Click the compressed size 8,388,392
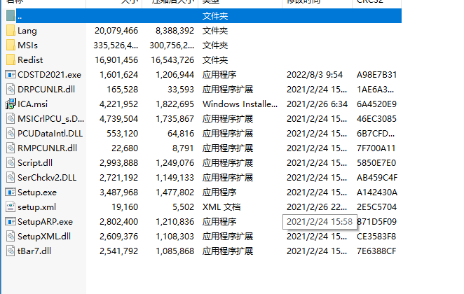 click(x=175, y=31)
